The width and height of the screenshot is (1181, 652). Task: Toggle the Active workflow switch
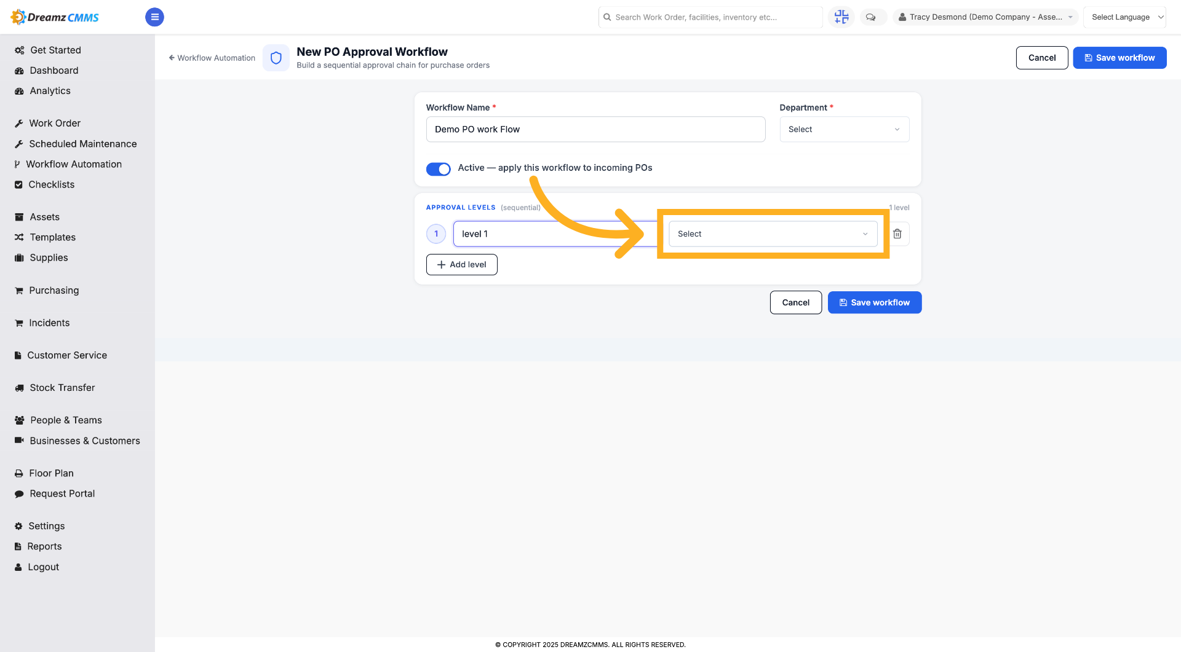click(438, 168)
